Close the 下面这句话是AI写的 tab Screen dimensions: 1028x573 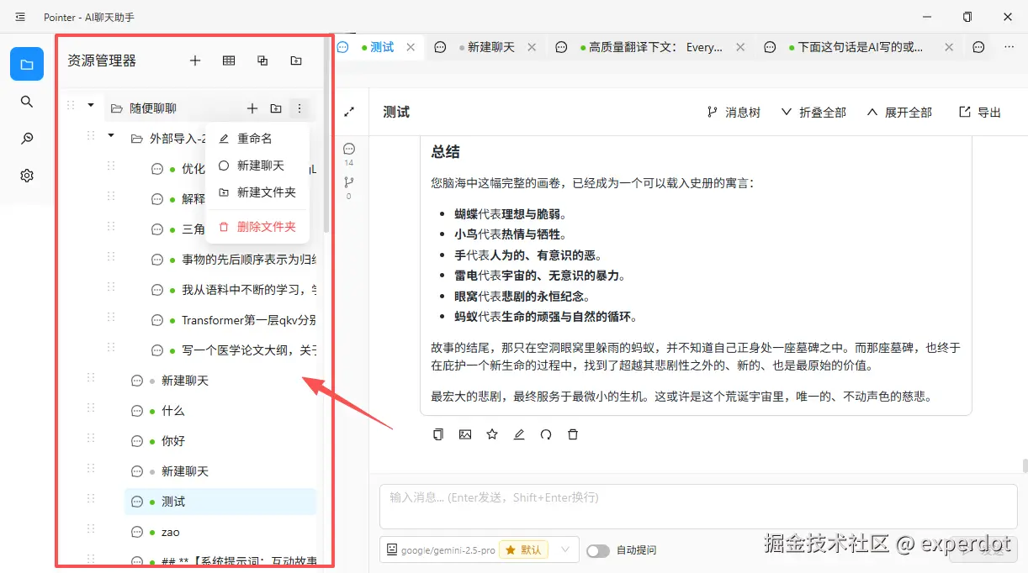pyautogui.click(x=949, y=47)
